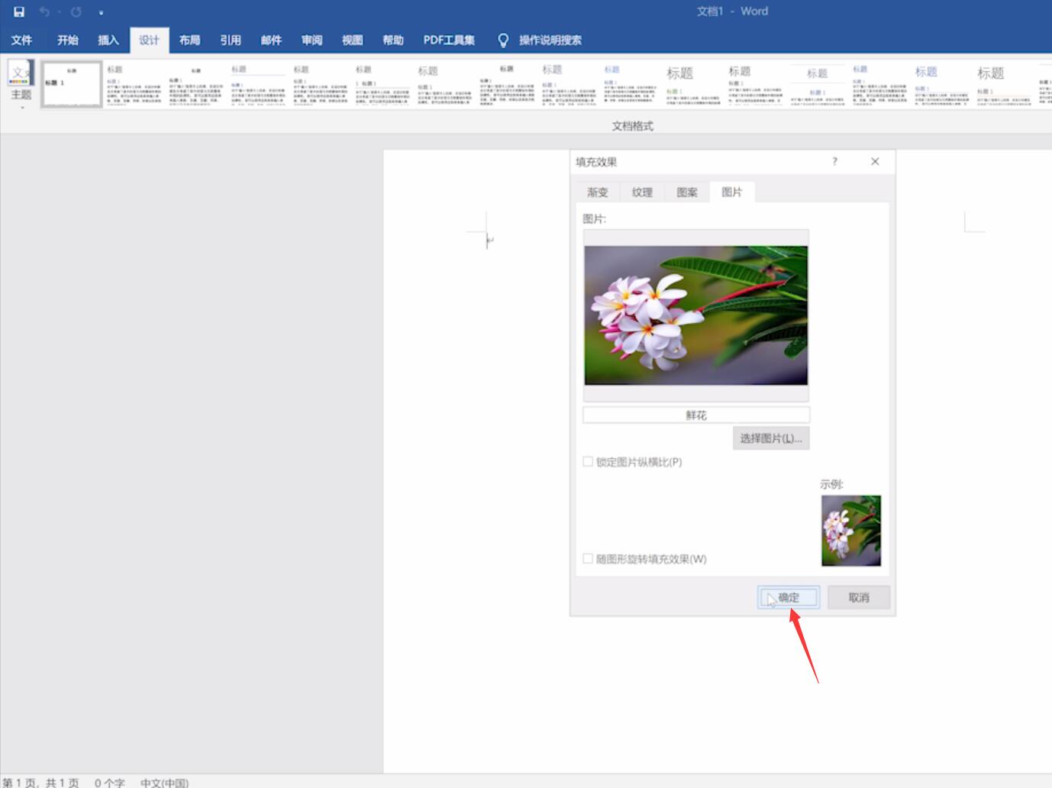Click the 鲜花 picture name field

click(x=696, y=415)
